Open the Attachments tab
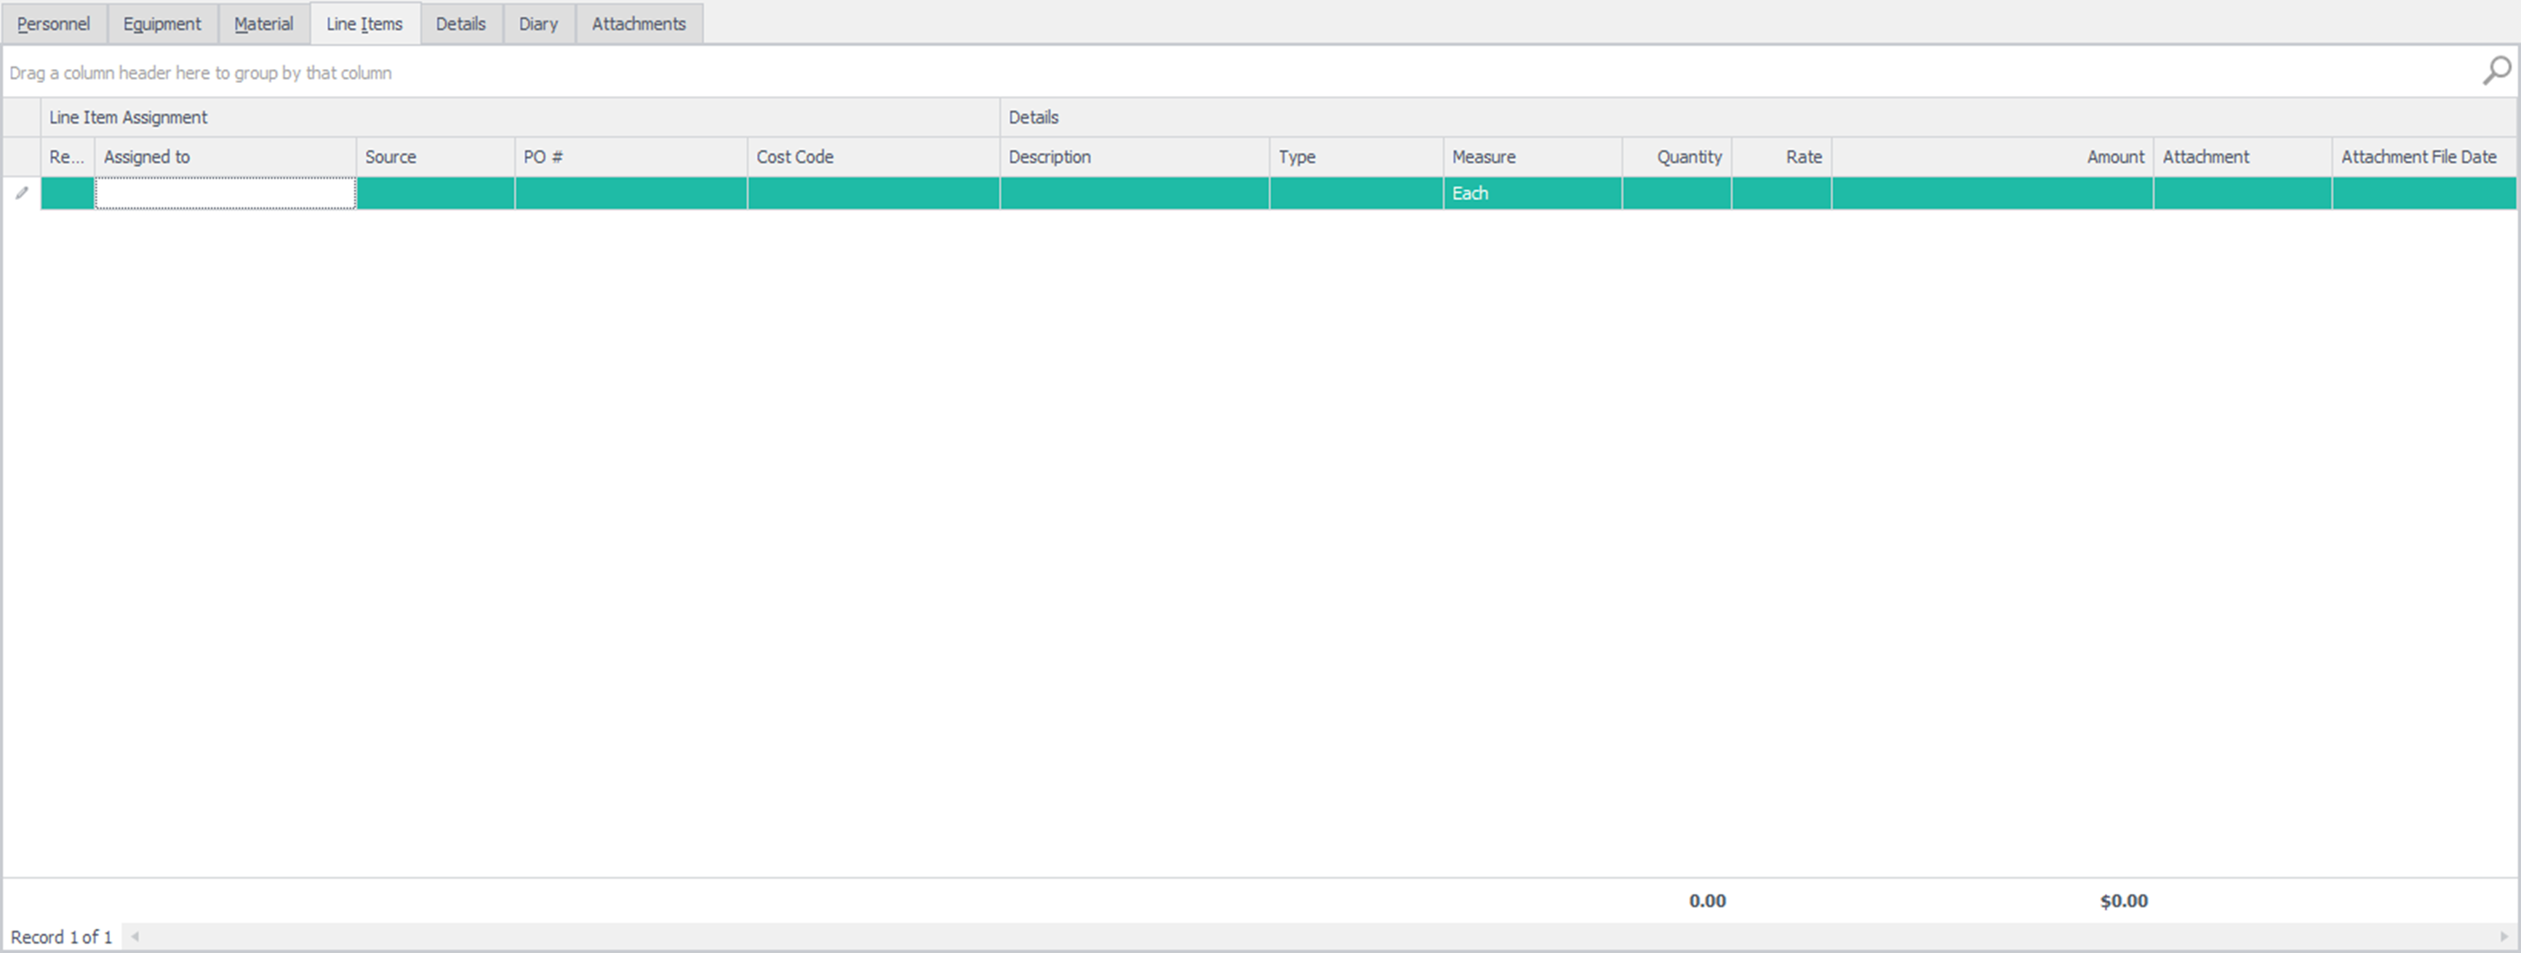The height and width of the screenshot is (953, 2521). click(x=638, y=23)
